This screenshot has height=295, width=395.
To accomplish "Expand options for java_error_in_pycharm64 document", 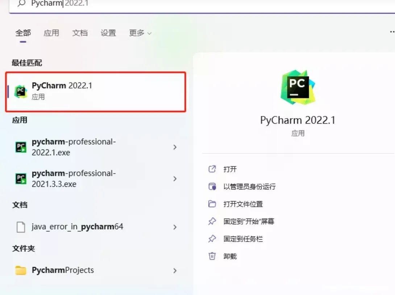I will click(175, 226).
